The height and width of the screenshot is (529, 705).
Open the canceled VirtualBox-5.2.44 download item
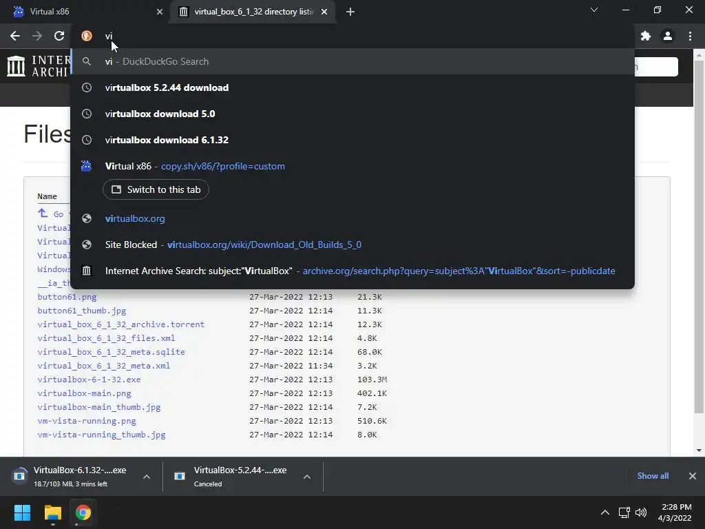[x=234, y=477]
